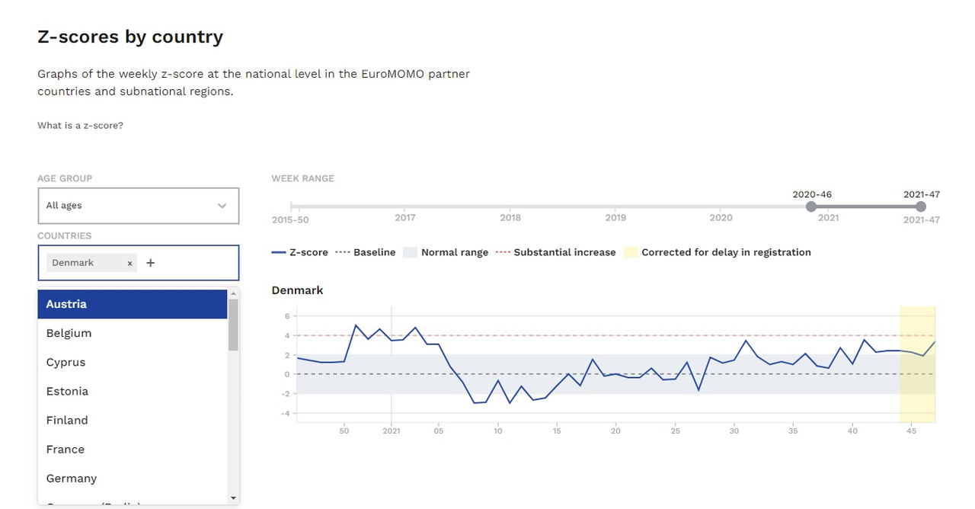Select Austria from country list
The height and width of the screenshot is (509, 975).
tap(133, 304)
